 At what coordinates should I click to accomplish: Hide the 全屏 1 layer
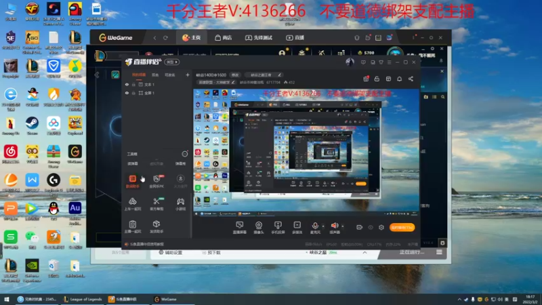(127, 93)
